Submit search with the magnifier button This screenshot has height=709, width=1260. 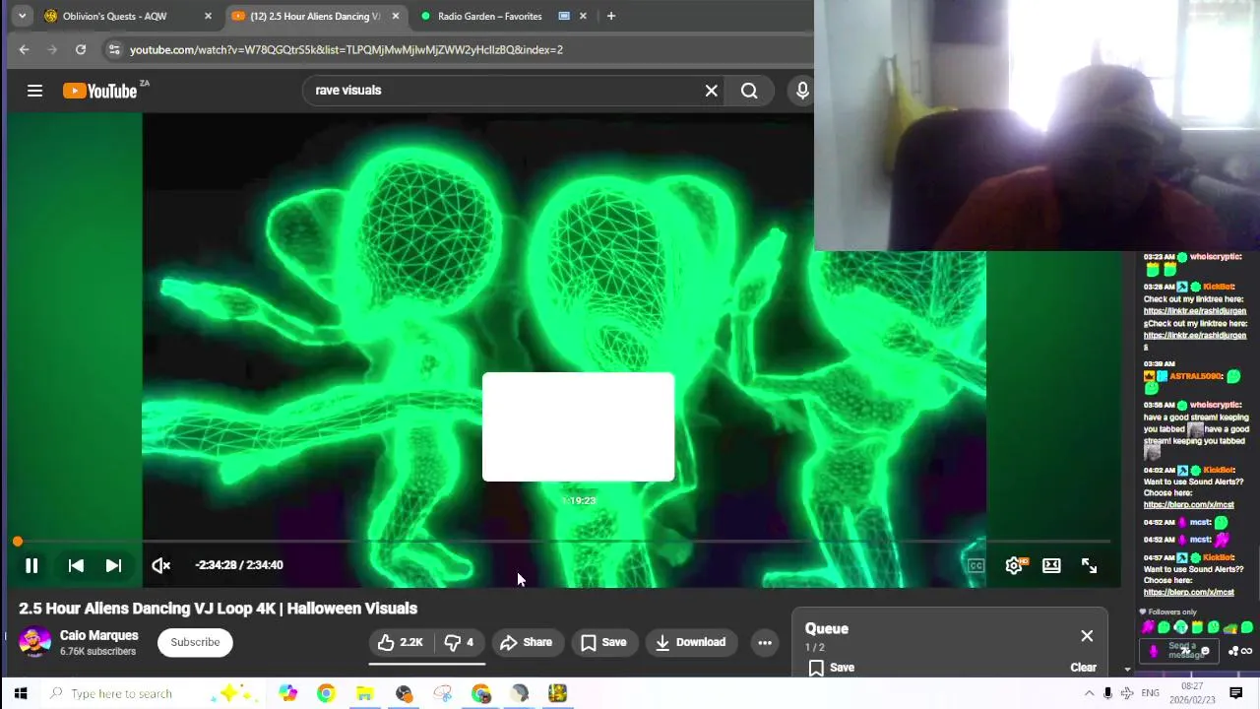coord(749,91)
